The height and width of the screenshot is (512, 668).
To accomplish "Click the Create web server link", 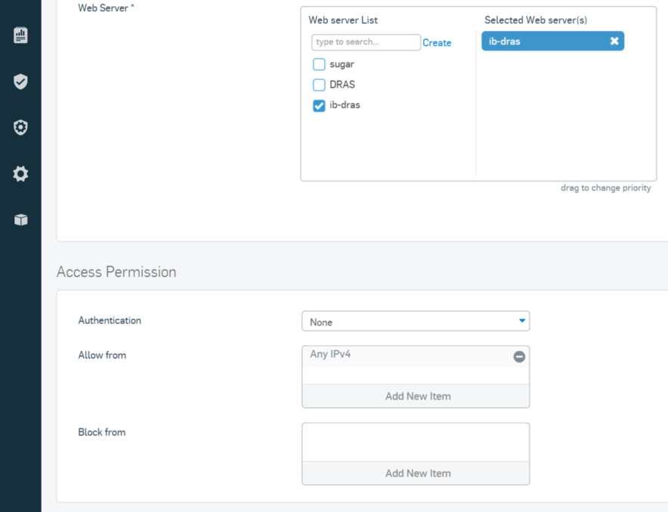I will (x=437, y=42).
